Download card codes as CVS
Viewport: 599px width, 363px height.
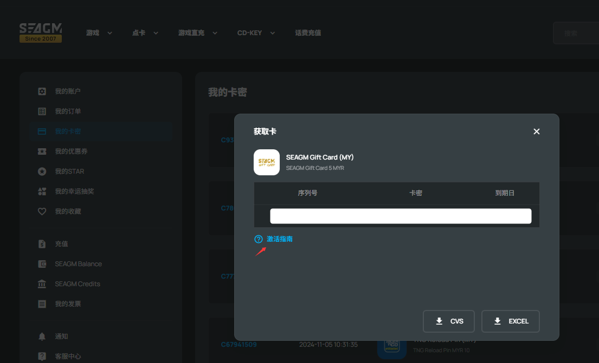[x=448, y=321]
